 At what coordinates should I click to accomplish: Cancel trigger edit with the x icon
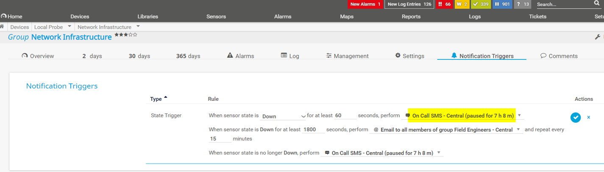click(x=588, y=117)
